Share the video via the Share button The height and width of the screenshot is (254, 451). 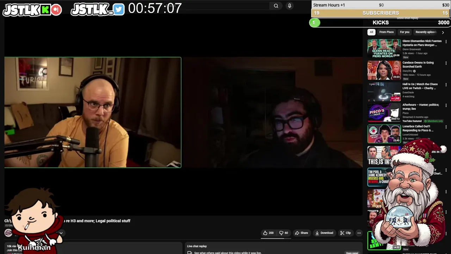point(302,233)
